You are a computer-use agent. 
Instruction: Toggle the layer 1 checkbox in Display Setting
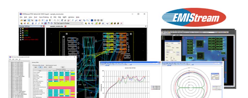click(x=21, y=29)
